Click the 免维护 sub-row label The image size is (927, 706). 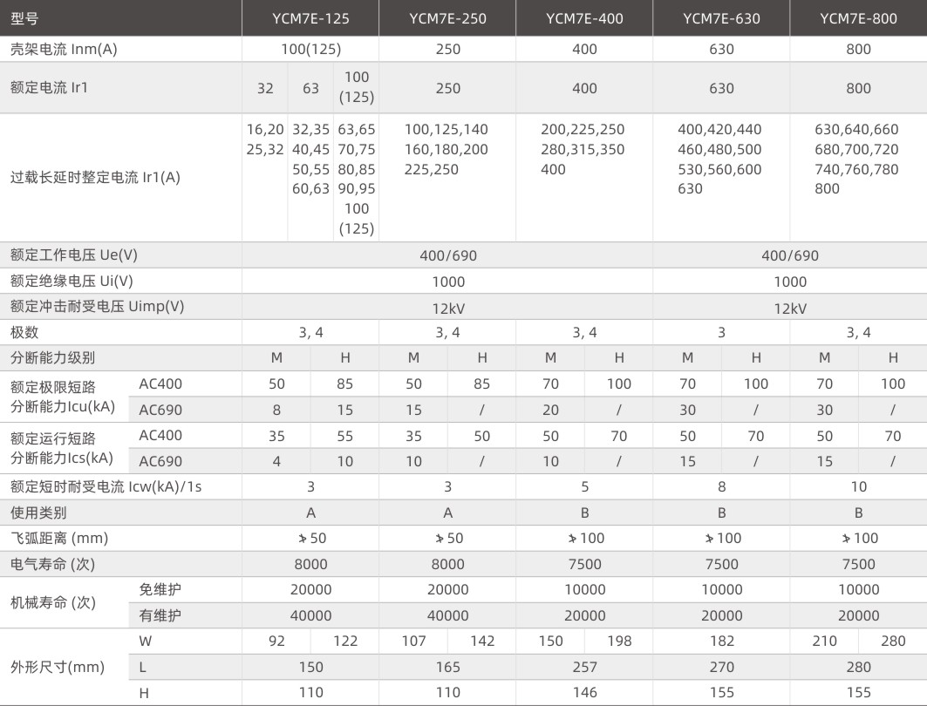[160, 589]
